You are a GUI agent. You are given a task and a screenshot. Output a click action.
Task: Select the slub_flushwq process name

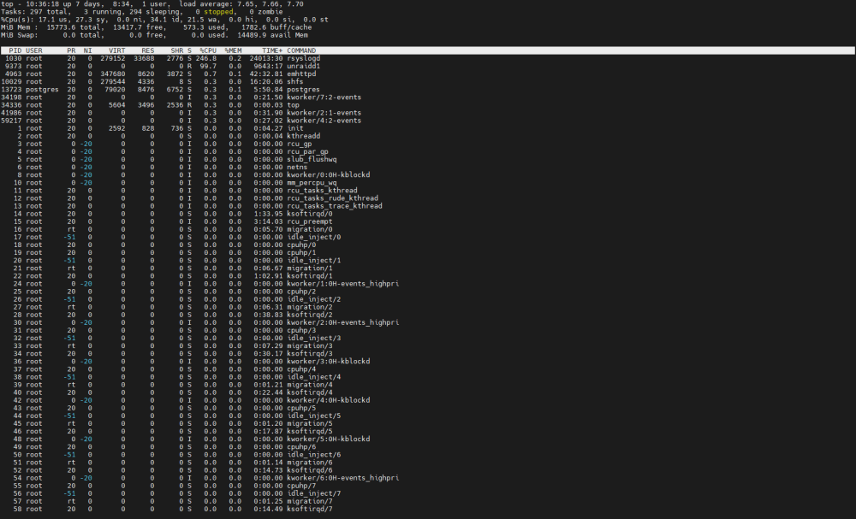pos(312,159)
